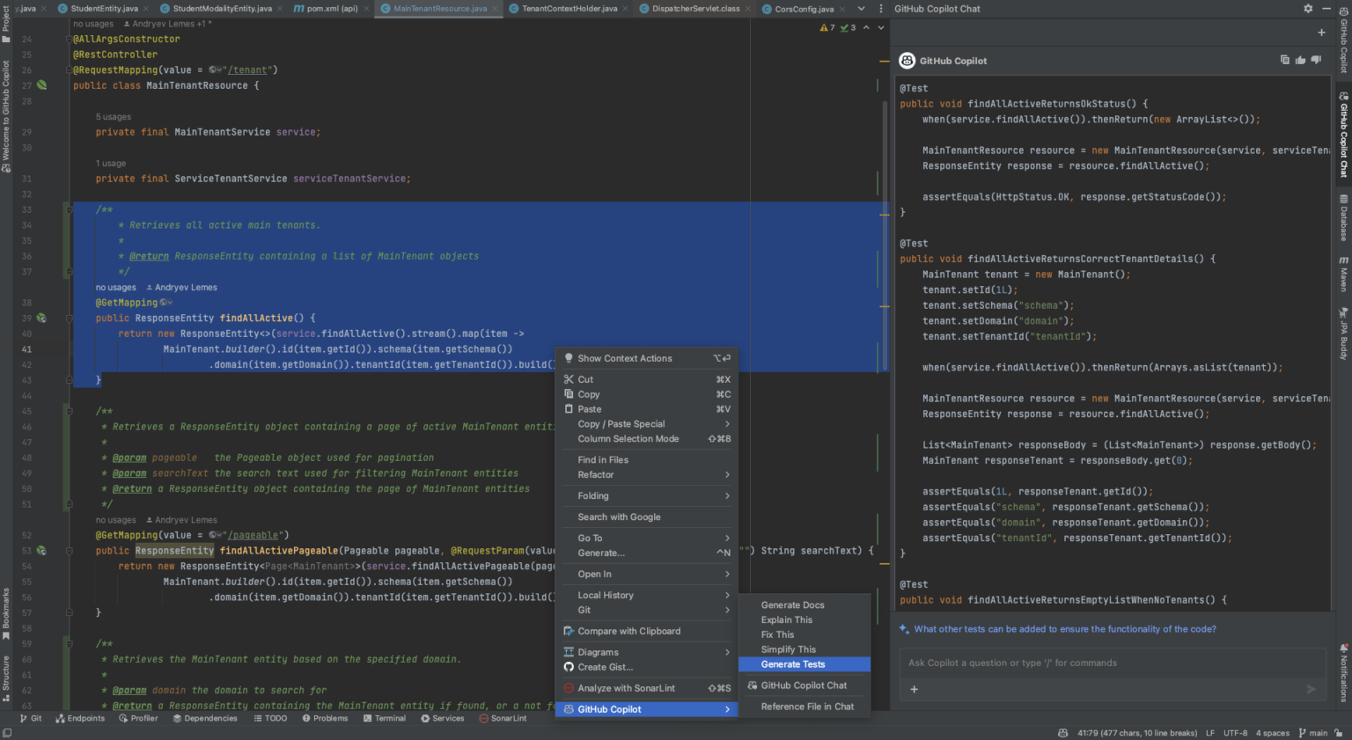Expand Folding submenu

coord(647,495)
